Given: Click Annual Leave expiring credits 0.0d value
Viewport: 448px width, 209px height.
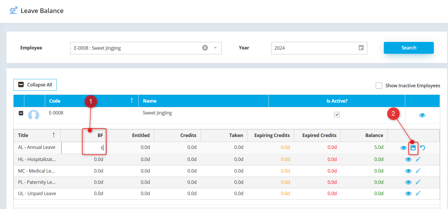Looking at the screenshot, I should click(x=285, y=147).
